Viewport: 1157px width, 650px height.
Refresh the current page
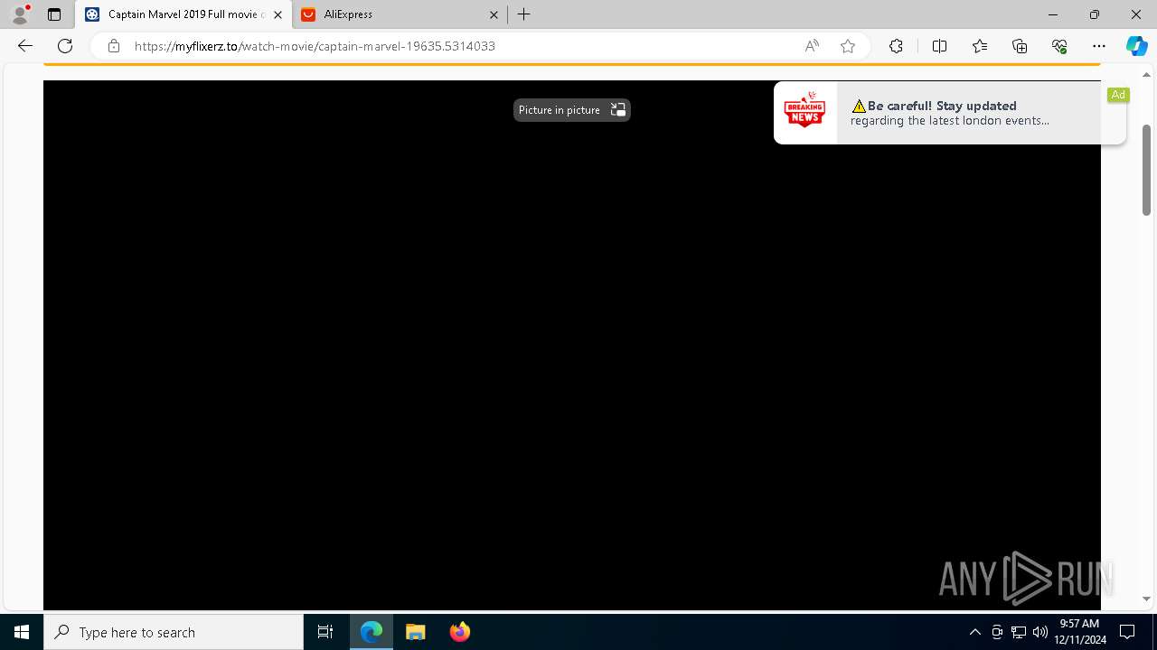click(65, 46)
